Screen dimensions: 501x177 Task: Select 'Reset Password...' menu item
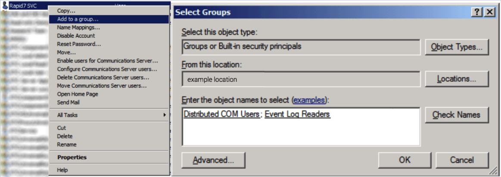pyautogui.click(x=79, y=44)
